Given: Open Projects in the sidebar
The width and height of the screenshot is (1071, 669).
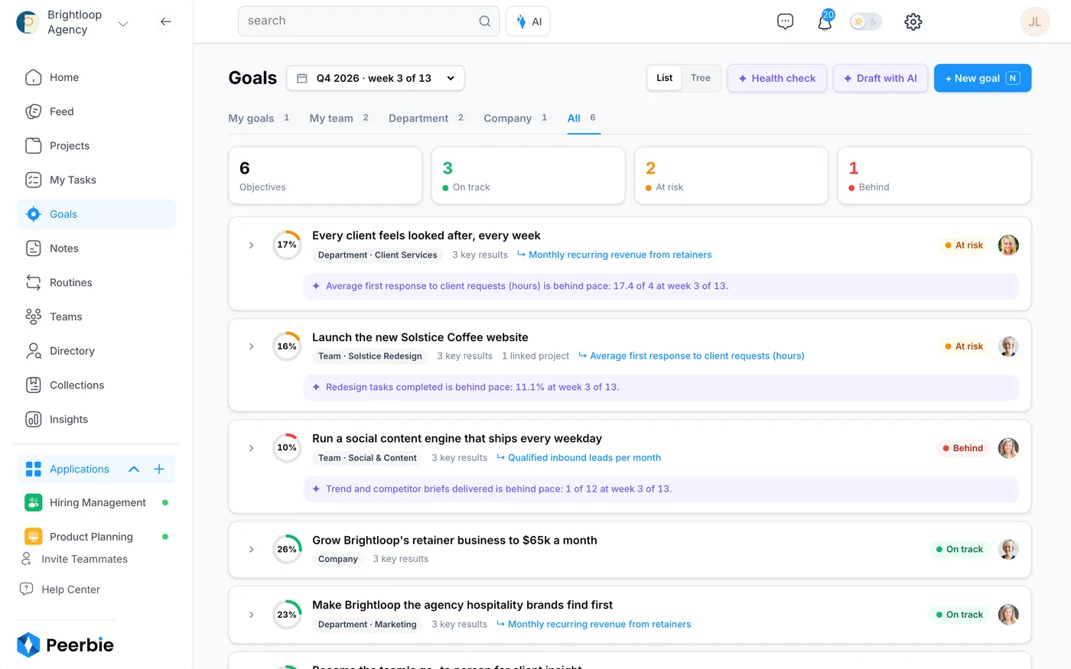Looking at the screenshot, I should pos(96,146).
